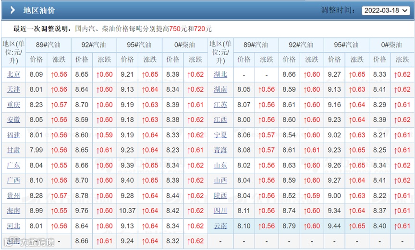Open the 福建 region link
The image size is (415, 250).
[x=13, y=135]
